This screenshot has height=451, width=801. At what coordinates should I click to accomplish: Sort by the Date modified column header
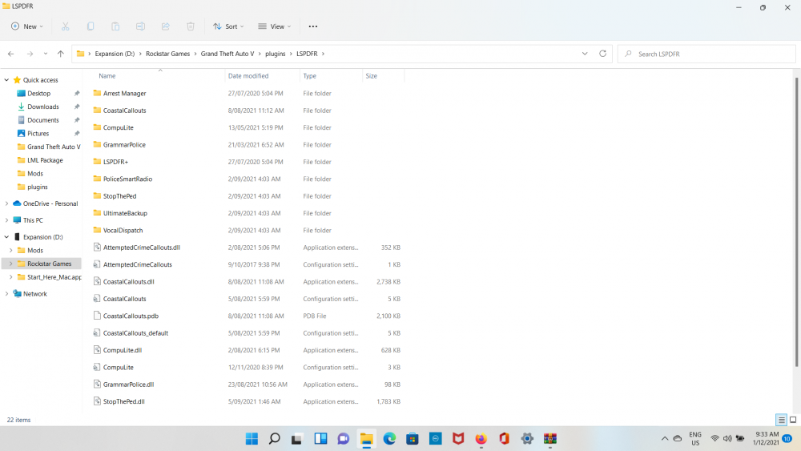tap(248, 76)
